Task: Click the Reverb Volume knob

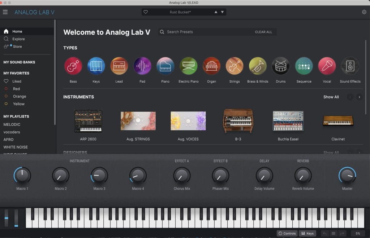Action: click(303, 176)
